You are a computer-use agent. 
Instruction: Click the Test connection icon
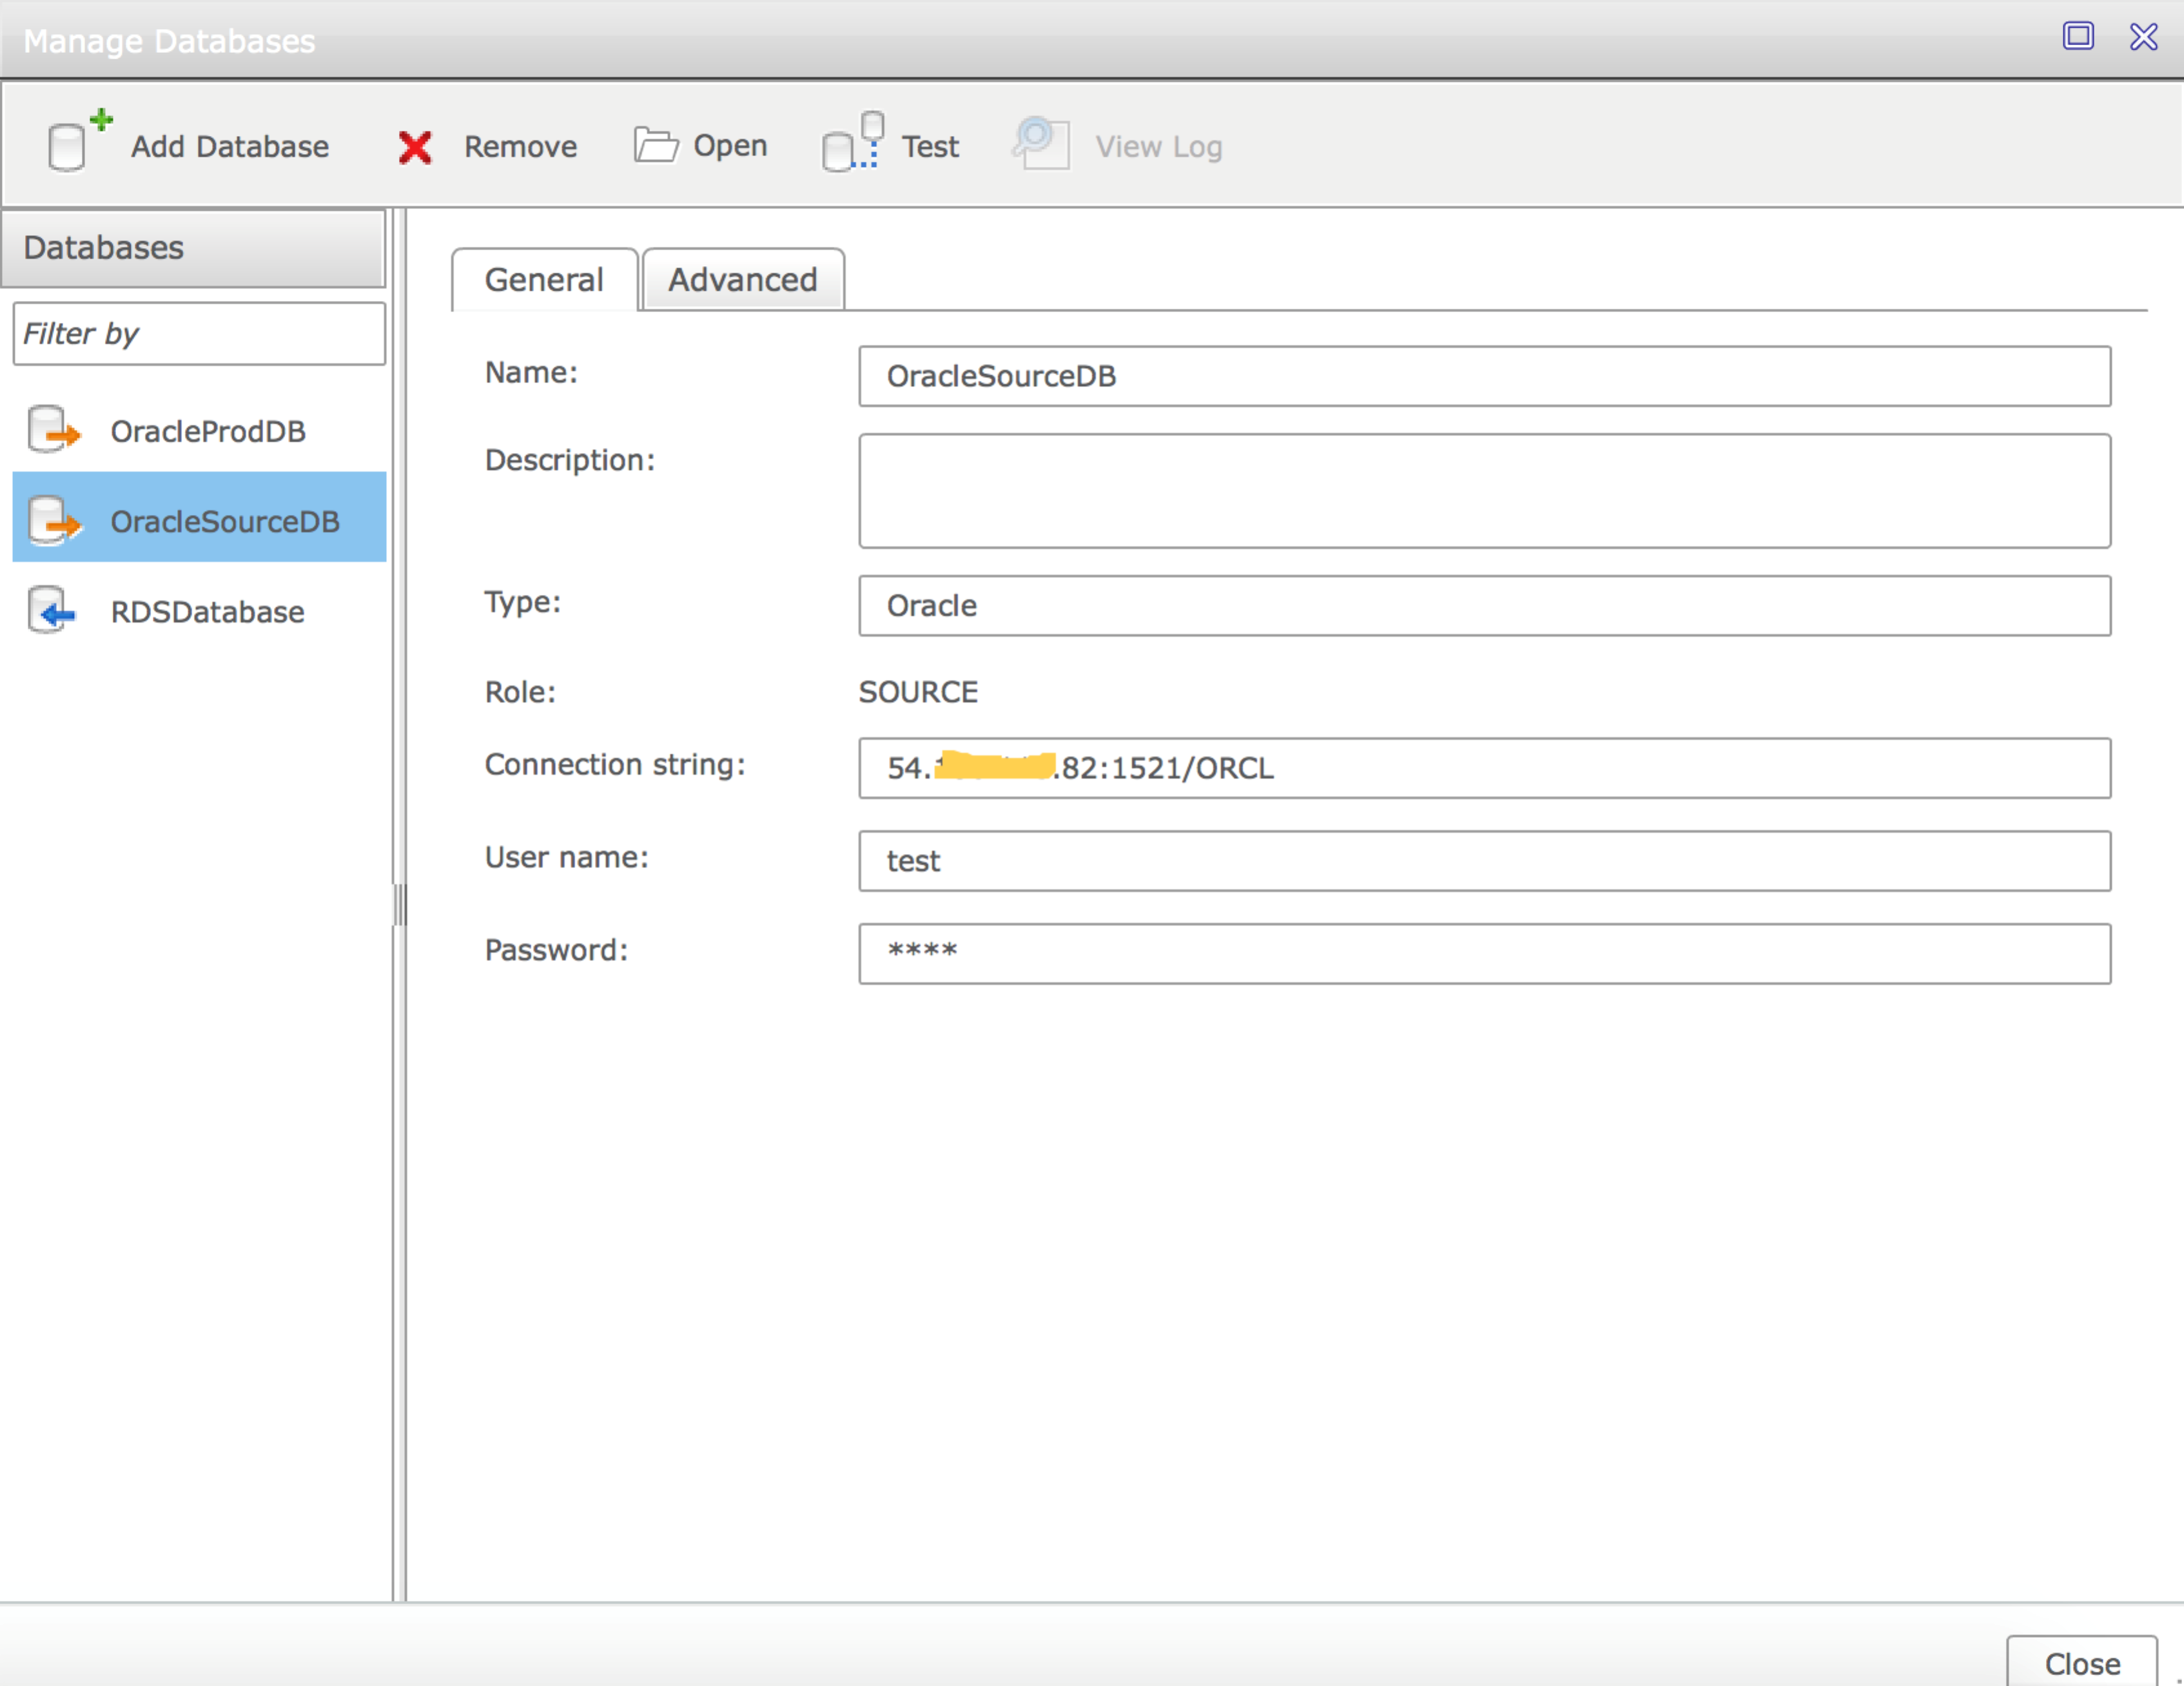coord(853,142)
